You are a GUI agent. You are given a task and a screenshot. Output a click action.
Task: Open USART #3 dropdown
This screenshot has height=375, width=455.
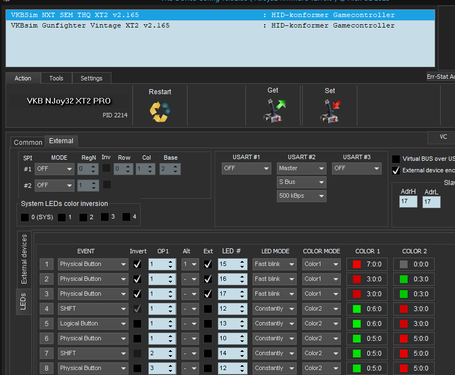tap(357, 169)
